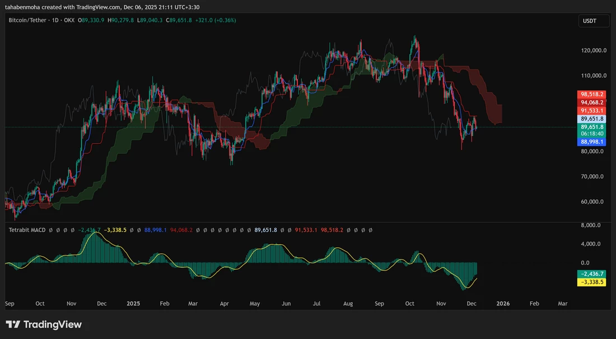
Task: Click the blue 88,998.1 price axis tag
Action: pyautogui.click(x=591, y=142)
